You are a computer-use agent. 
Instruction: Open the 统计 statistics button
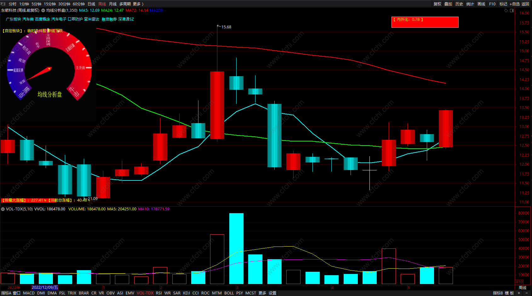pyautogui.click(x=470, y=4)
